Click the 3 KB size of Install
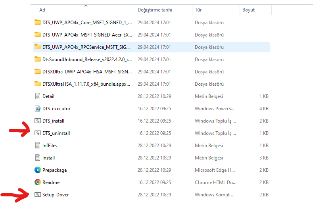Image resolution: width=313 pixels, height=217 pixels. 264,158
